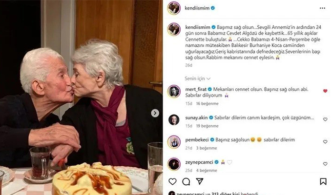The height and width of the screenshot is (195, 331).
Task: Open pembekeci's profile picture
Action: click(174, 141)
